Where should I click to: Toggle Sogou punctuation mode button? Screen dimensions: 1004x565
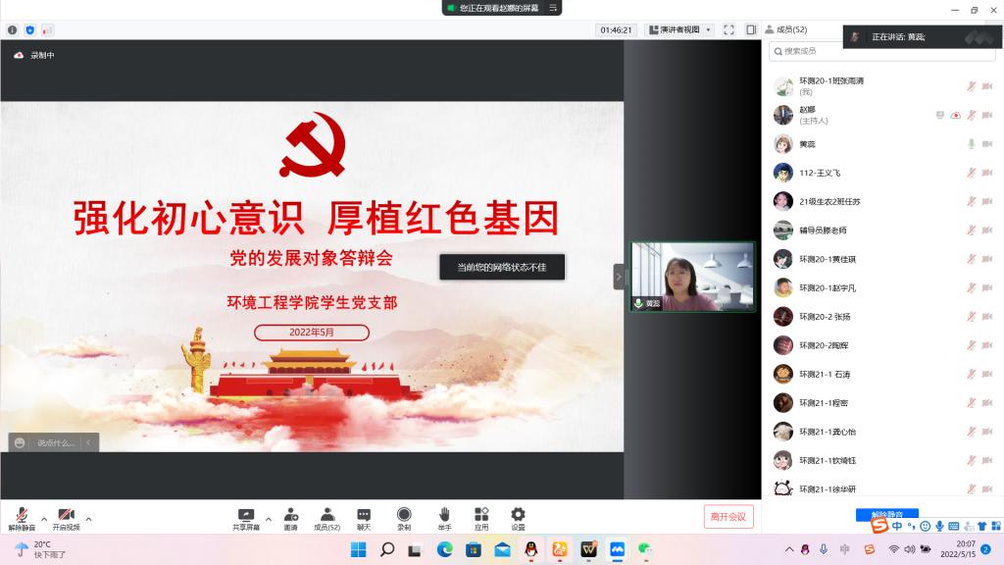(911, 526)
